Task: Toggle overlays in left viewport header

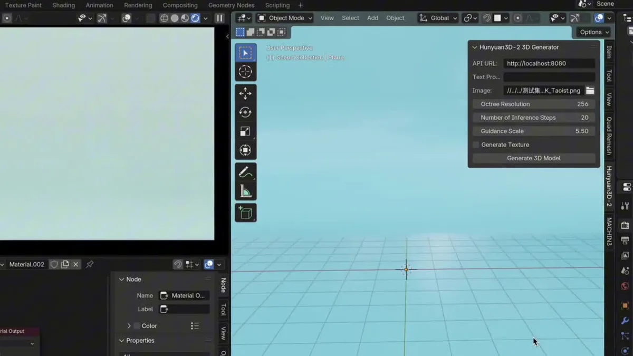Action: pos(127,18)
